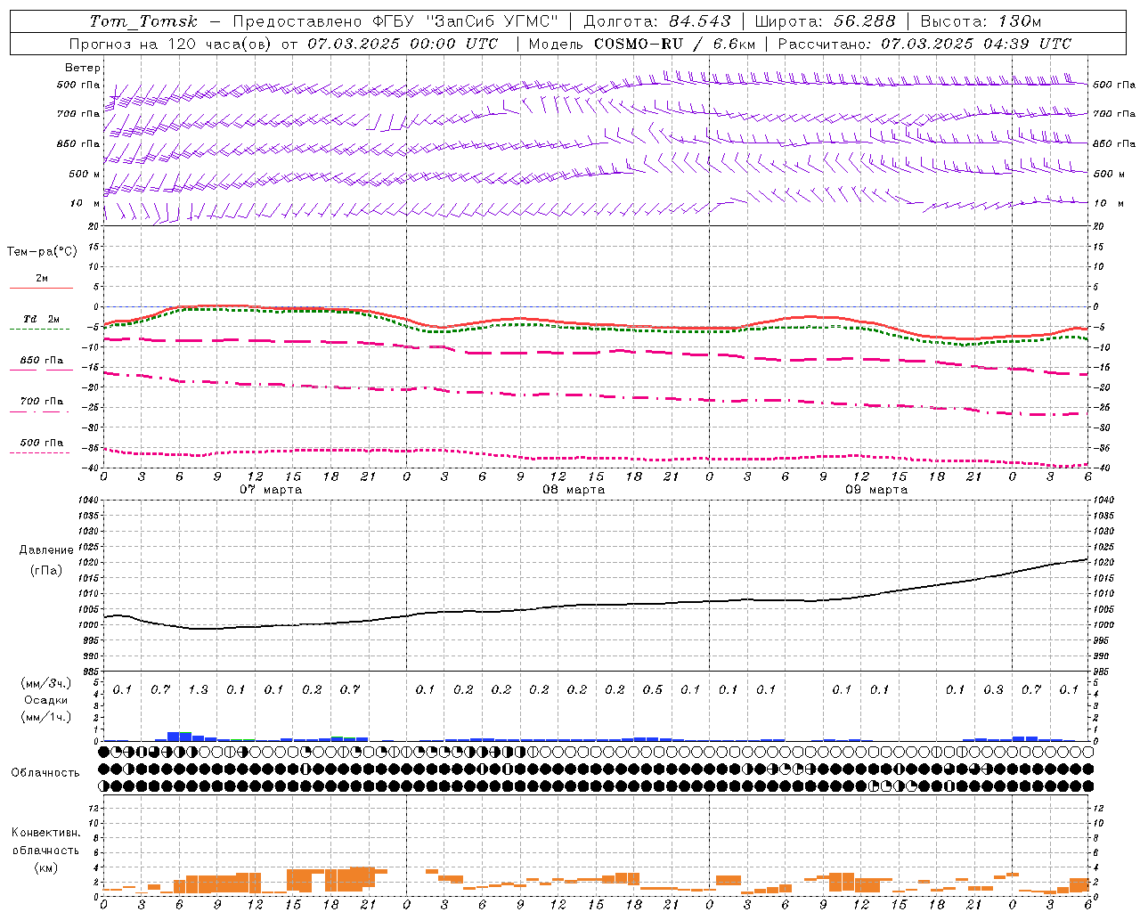
Task: Click the (мм/3ч.) precipitation unit label
Action: [46, 684]
